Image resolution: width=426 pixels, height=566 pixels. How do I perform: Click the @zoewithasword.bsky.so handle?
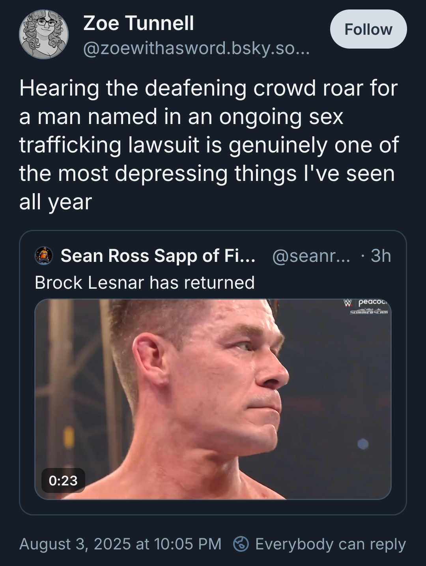click(x=196, y=49)
